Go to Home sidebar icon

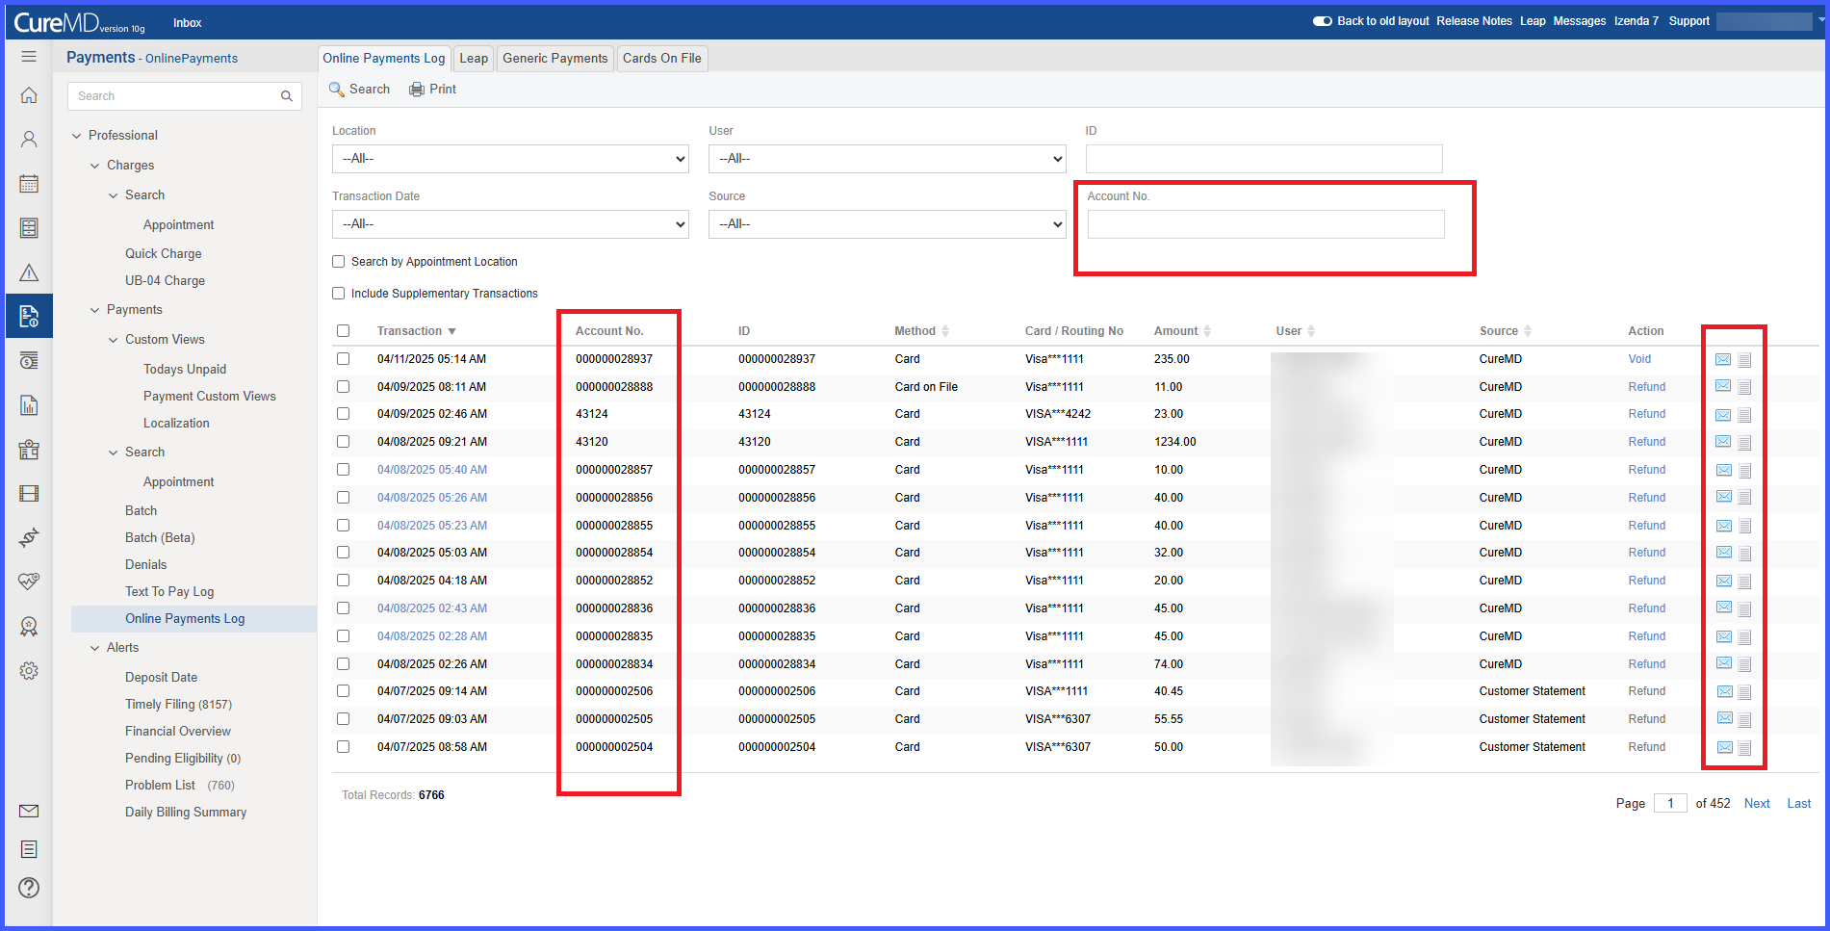click(x=29, y=95)
